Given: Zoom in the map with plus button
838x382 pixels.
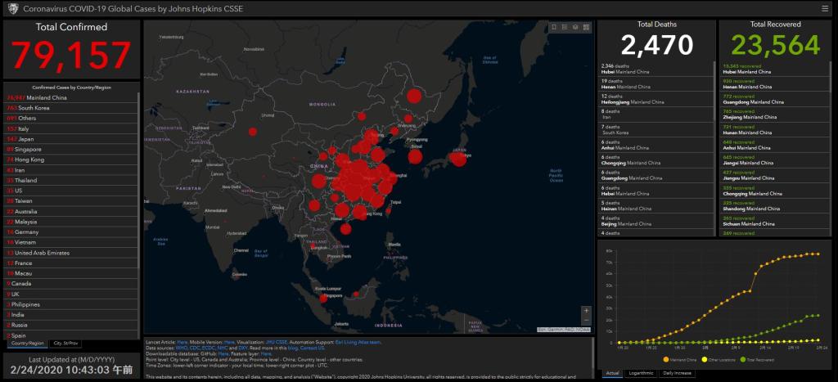Looking at the screenshot, I should click(x=585, y=311).
